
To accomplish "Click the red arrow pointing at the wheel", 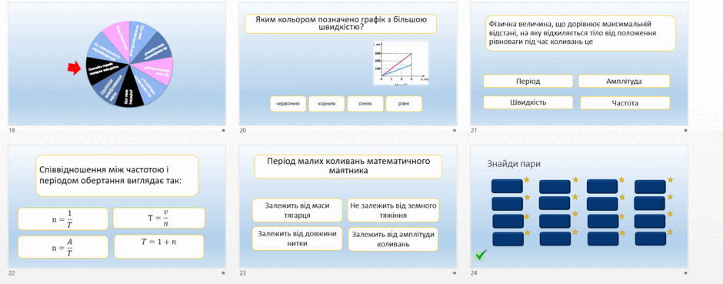I will [x=74, y=68].
